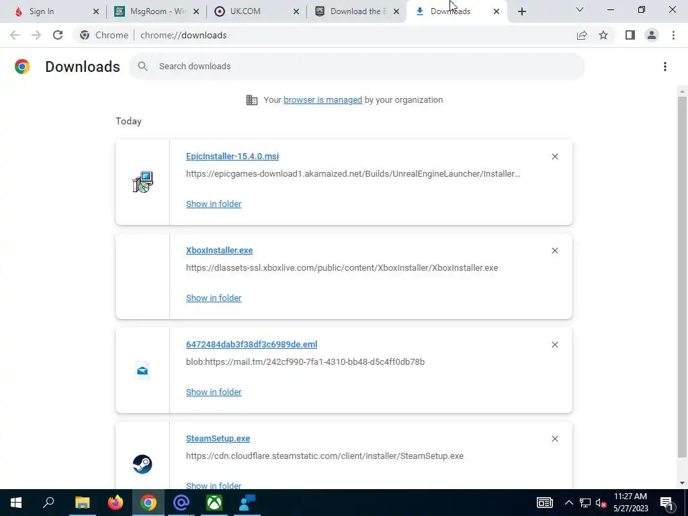Viewport: 688px width, 516px height.
Task: Remove SteamSetup.exe from list
Action: [x=554, y=439]
